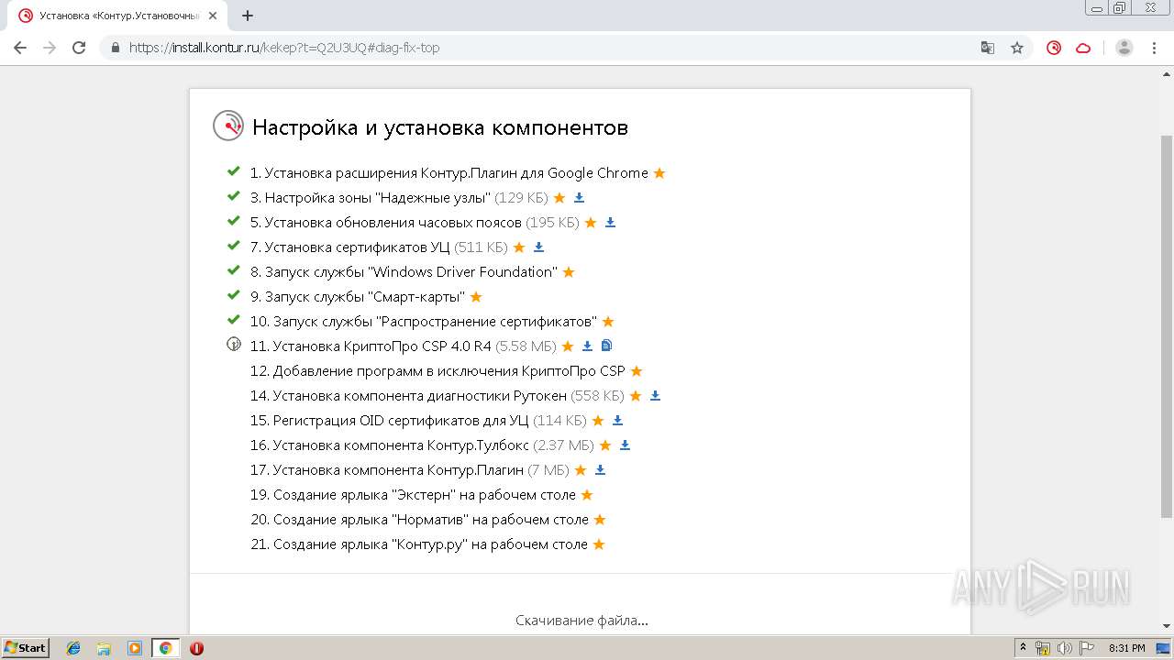
Task: Click the star for Регистрация OID сертификатов
Action: click(598, 421)
